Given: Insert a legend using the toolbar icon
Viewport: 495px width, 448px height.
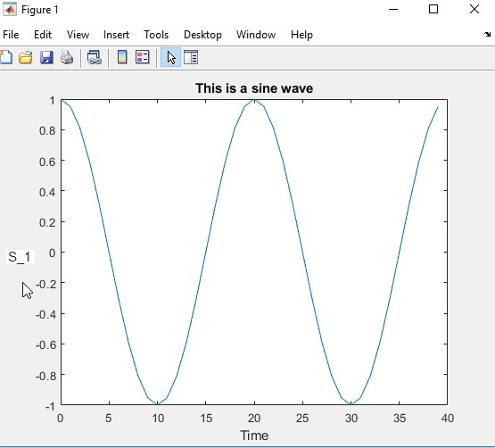Looking at the screenshot, I should (143, 57).
